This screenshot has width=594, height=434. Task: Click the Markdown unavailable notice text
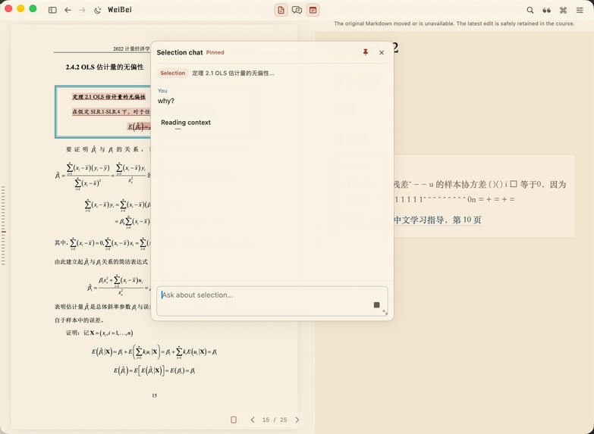click(x=454, y=23)
